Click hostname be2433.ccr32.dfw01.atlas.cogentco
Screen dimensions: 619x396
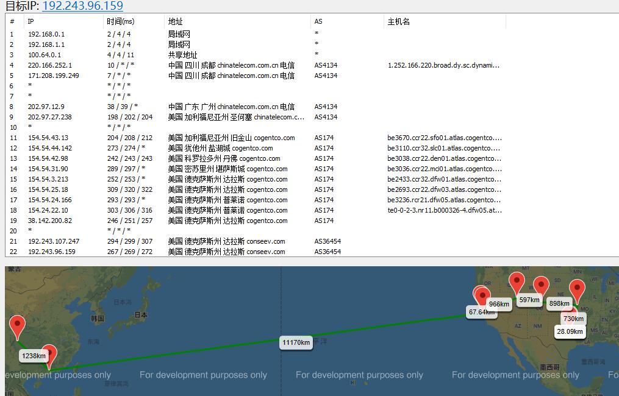tap(445, 179)
